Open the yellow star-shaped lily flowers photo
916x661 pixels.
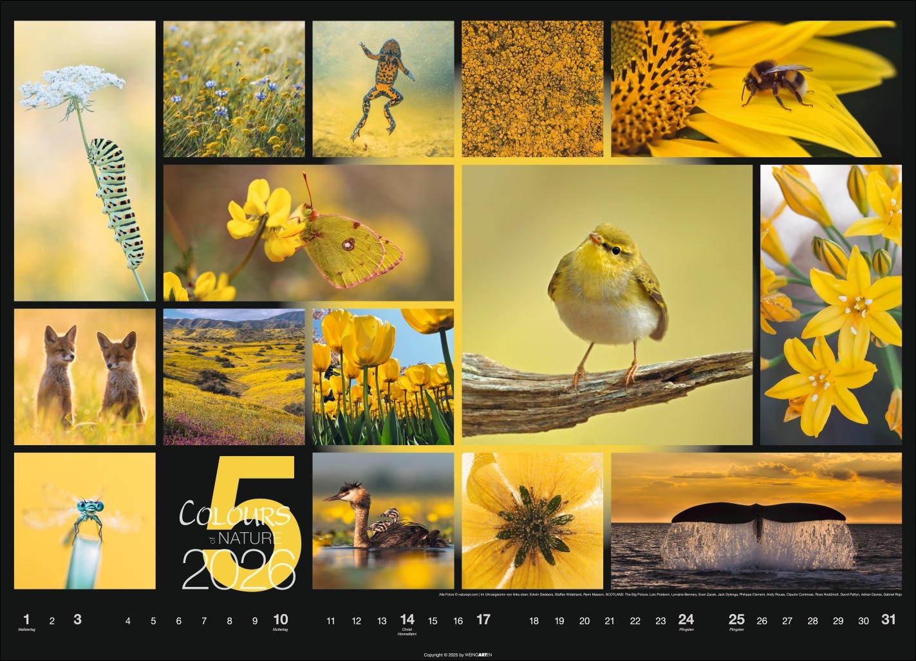point(832,305)
